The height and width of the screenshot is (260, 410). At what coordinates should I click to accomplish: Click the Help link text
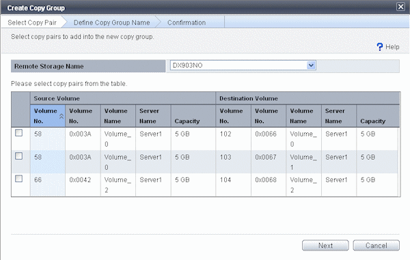(x=392, y=47)
